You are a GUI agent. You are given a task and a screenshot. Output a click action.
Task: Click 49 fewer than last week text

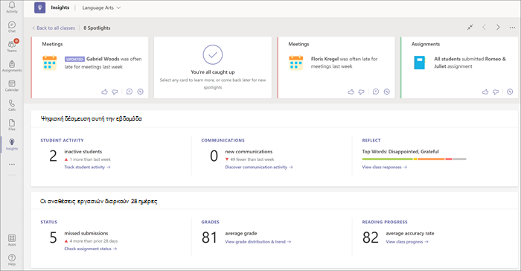252,159
